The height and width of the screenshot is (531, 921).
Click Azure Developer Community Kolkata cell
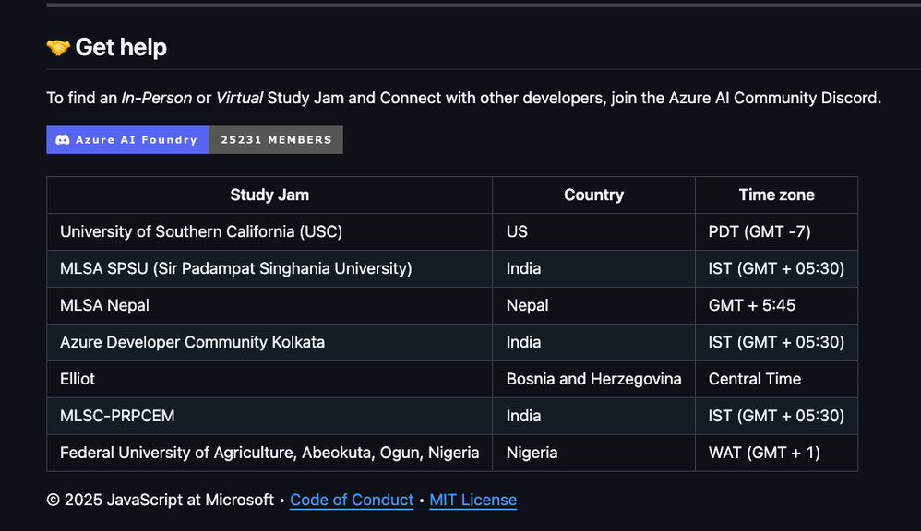click(x=192, y=342)
